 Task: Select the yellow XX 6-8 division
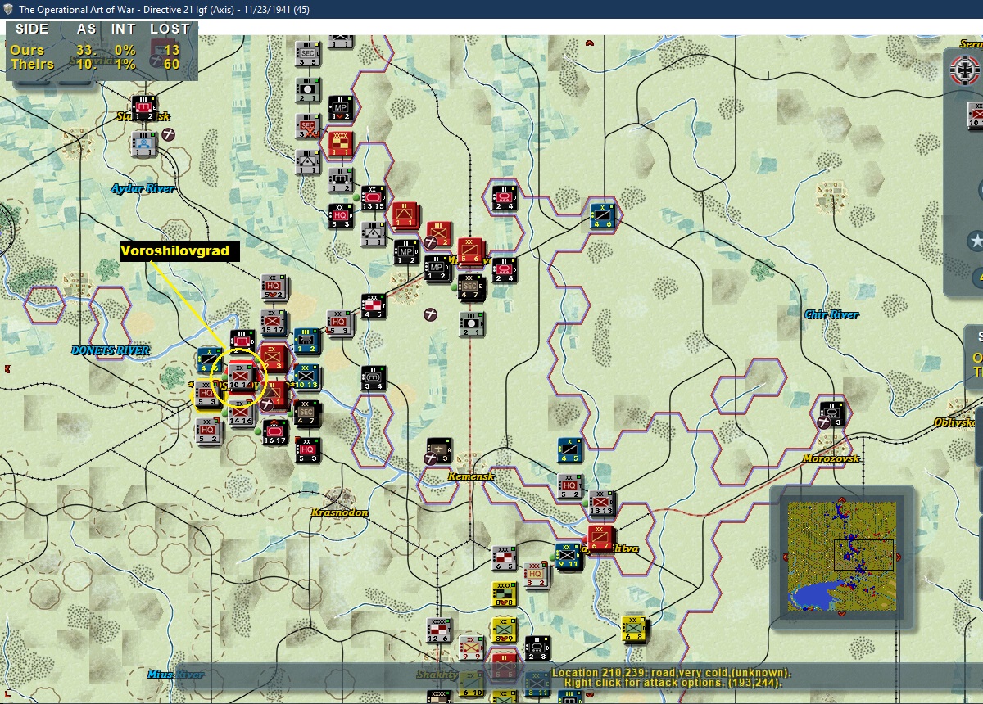coord(634,629)
